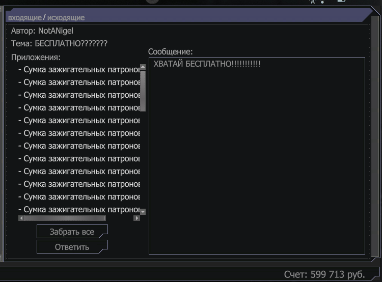
Task: Click the ХВАТАЙ БЕСПЛАТНО message text
Action: pos(207,64)
